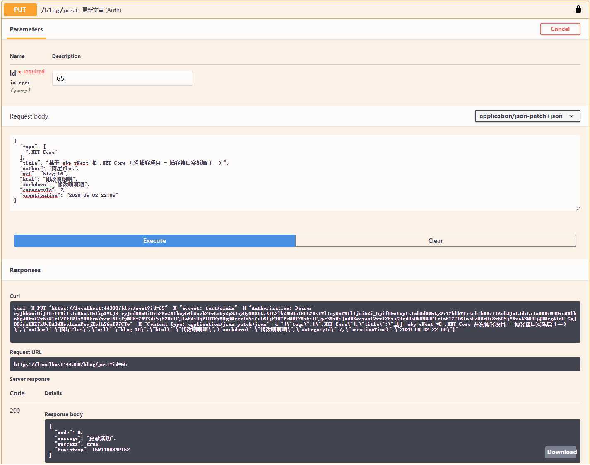This screenshot has height=465, width=590.
Task: Open the application/json-patch+json content type dropdown
Action: [x=527, y=116]
